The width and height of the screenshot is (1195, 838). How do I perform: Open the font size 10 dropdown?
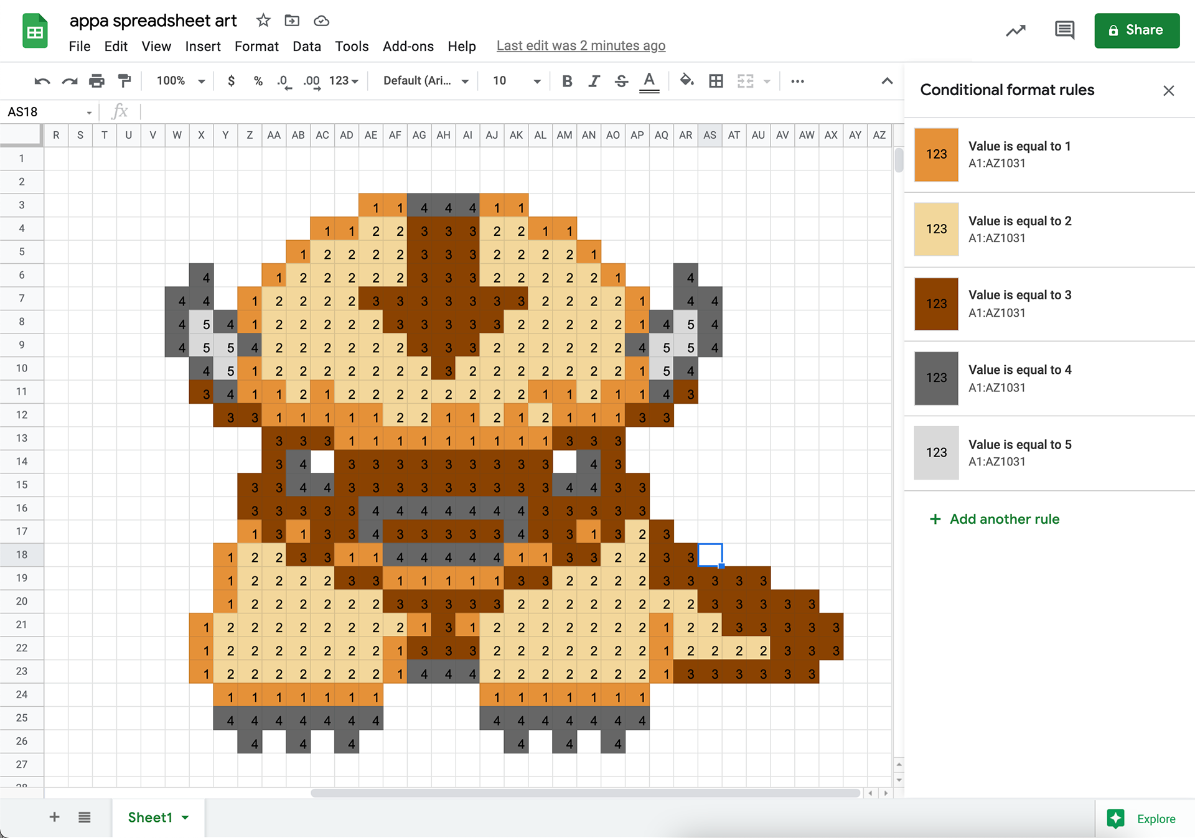click(517, 81)
